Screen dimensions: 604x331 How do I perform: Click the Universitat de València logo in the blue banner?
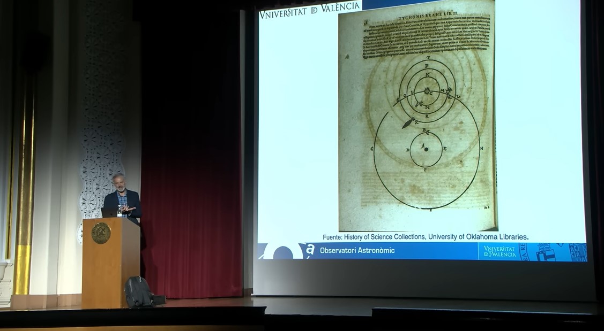(x=499, y=251)
